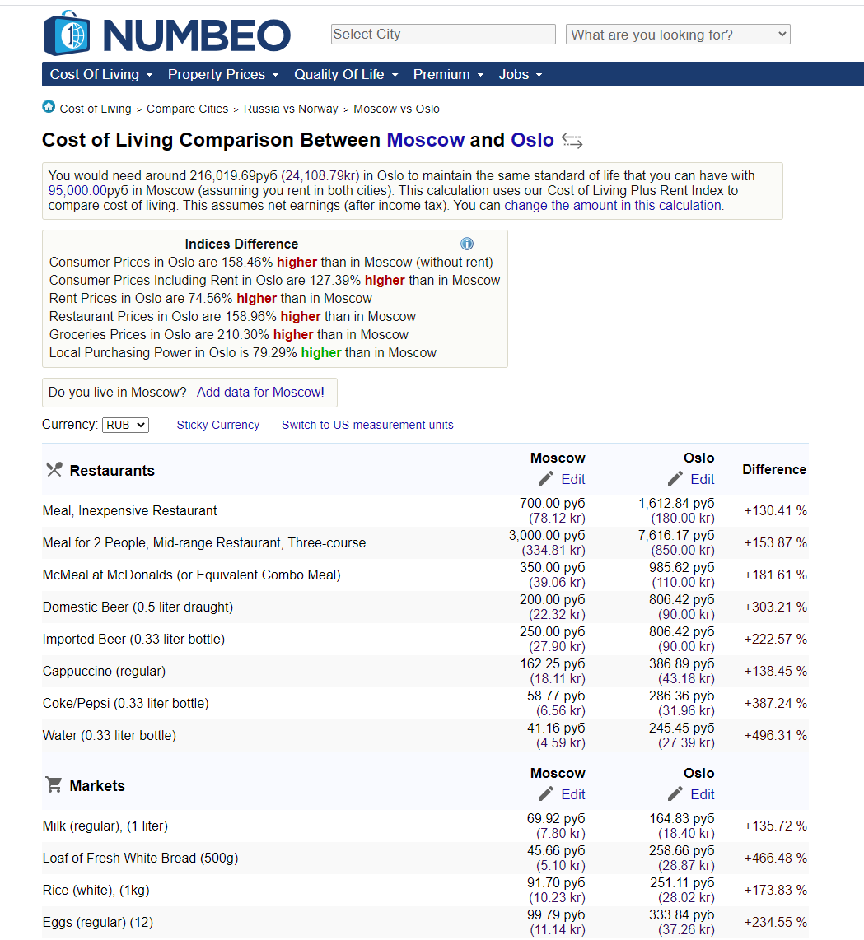Click the home icon in breadcrumb
This screenshot has width=864, height=940.
pyautogui.click(x=49, y=107)
